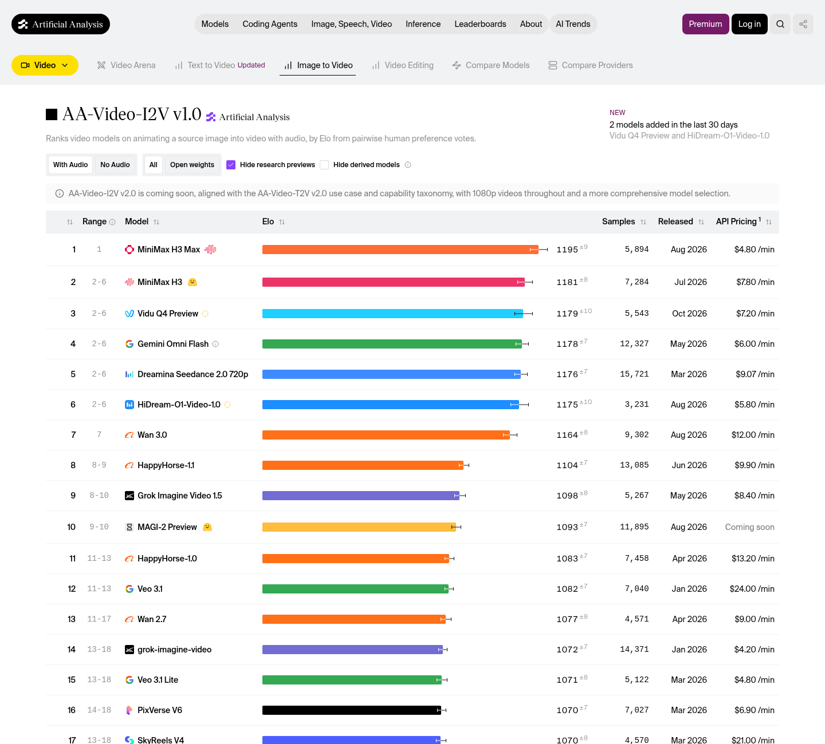This screenshot has height=744, width=825.
Task: Check the Hide derived models checkbox
Action: click(x=324, y=165)
